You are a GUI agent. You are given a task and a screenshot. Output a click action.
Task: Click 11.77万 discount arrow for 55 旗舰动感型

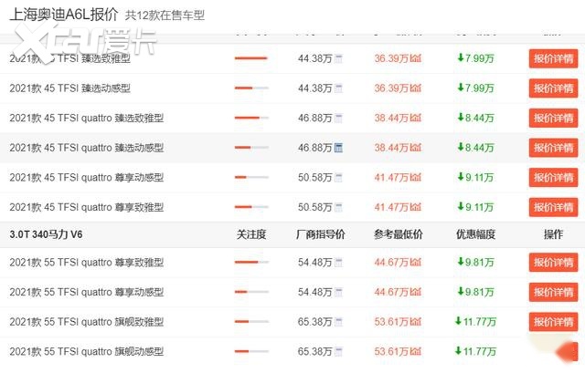coord(459,351)
